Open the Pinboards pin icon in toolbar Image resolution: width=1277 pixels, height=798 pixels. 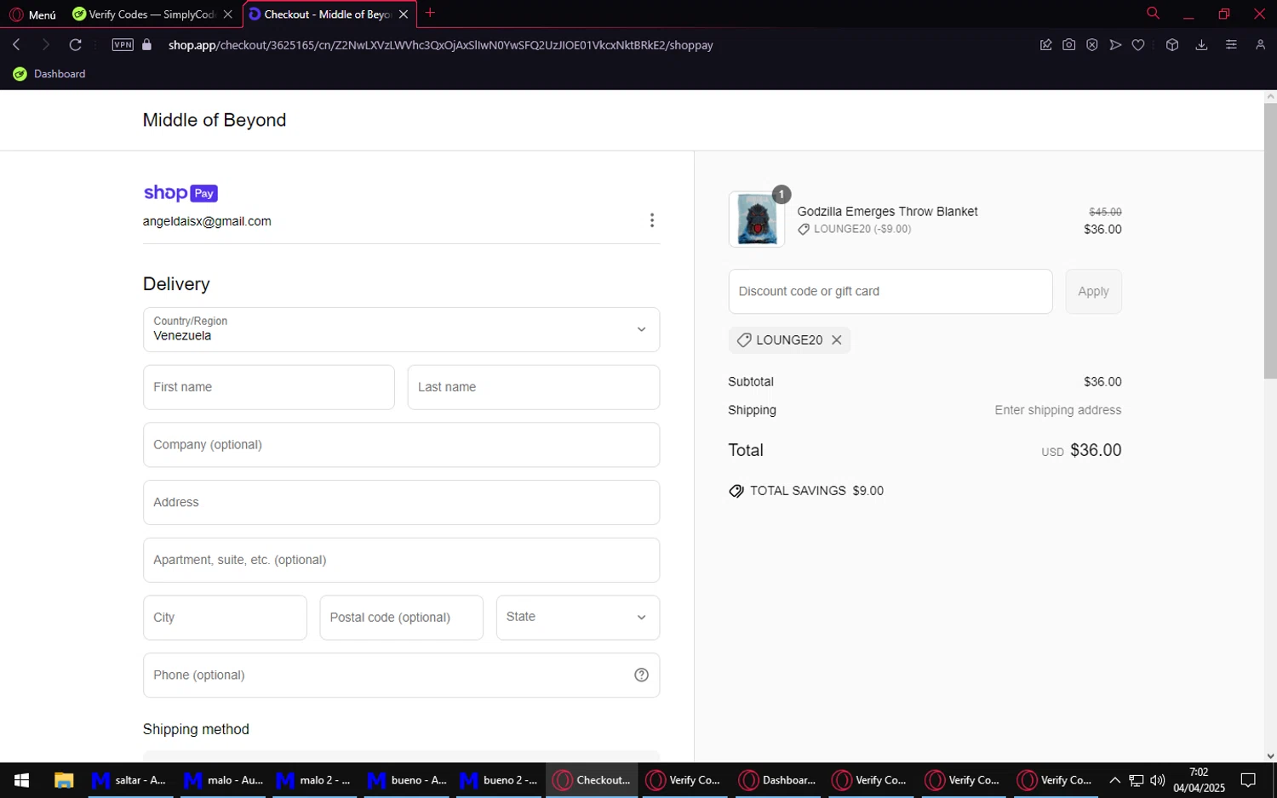click(x=1045, y=45)
